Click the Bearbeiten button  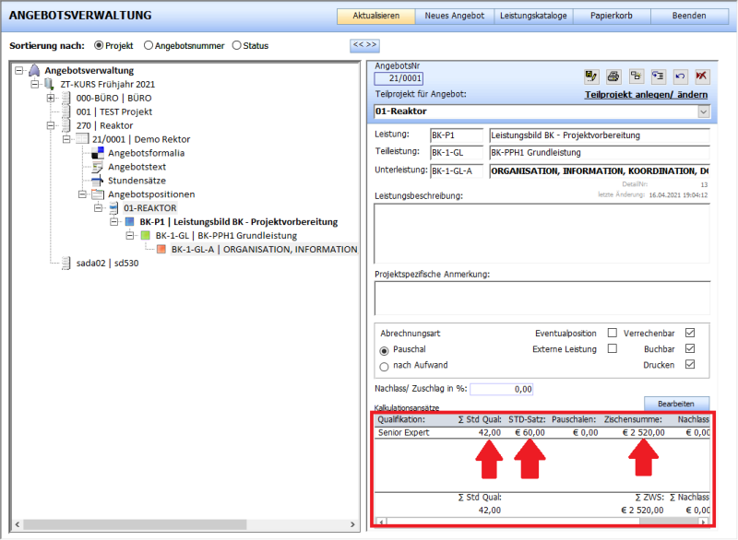click(676, 404)
